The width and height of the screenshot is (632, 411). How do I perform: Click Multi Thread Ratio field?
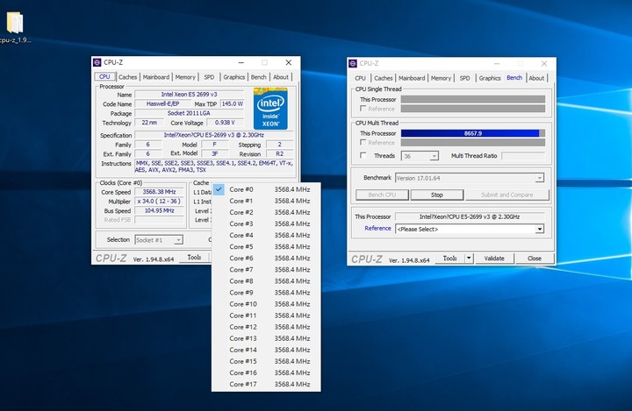pos(523,156)
